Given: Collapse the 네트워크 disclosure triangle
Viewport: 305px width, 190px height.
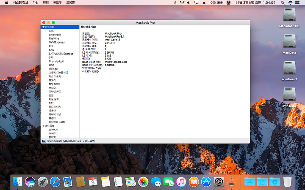Looking at the screenshot, I should click(x=43, y=126).
